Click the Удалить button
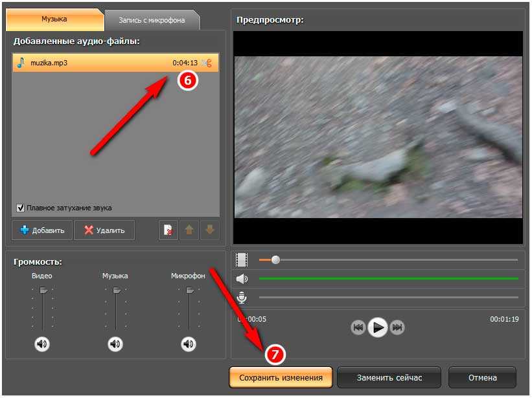 [104, 230]
